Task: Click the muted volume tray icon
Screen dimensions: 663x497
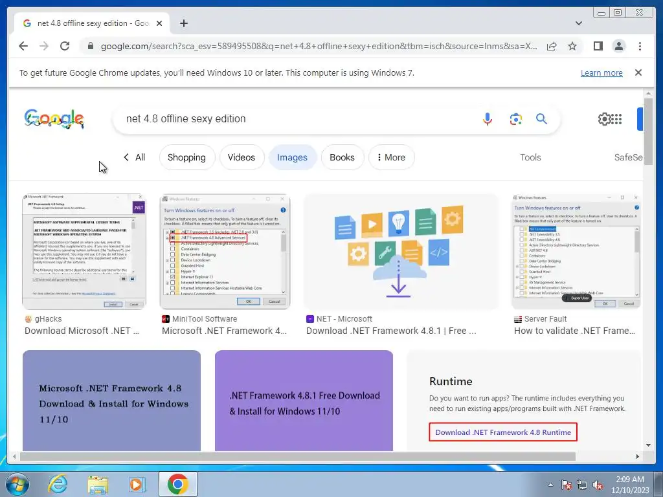Action: (598, 485)
